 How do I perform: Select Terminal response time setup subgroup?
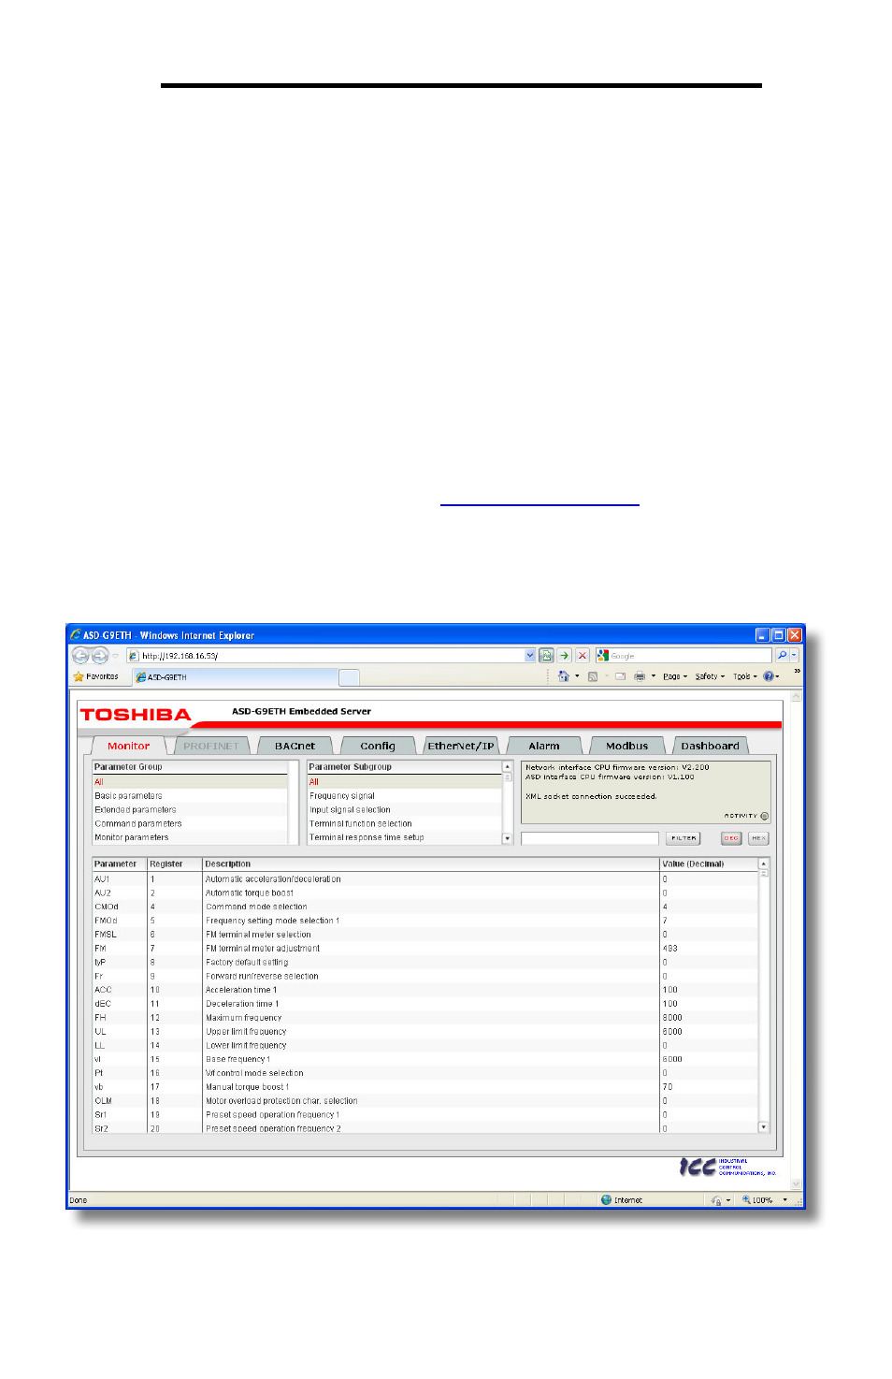405,838
